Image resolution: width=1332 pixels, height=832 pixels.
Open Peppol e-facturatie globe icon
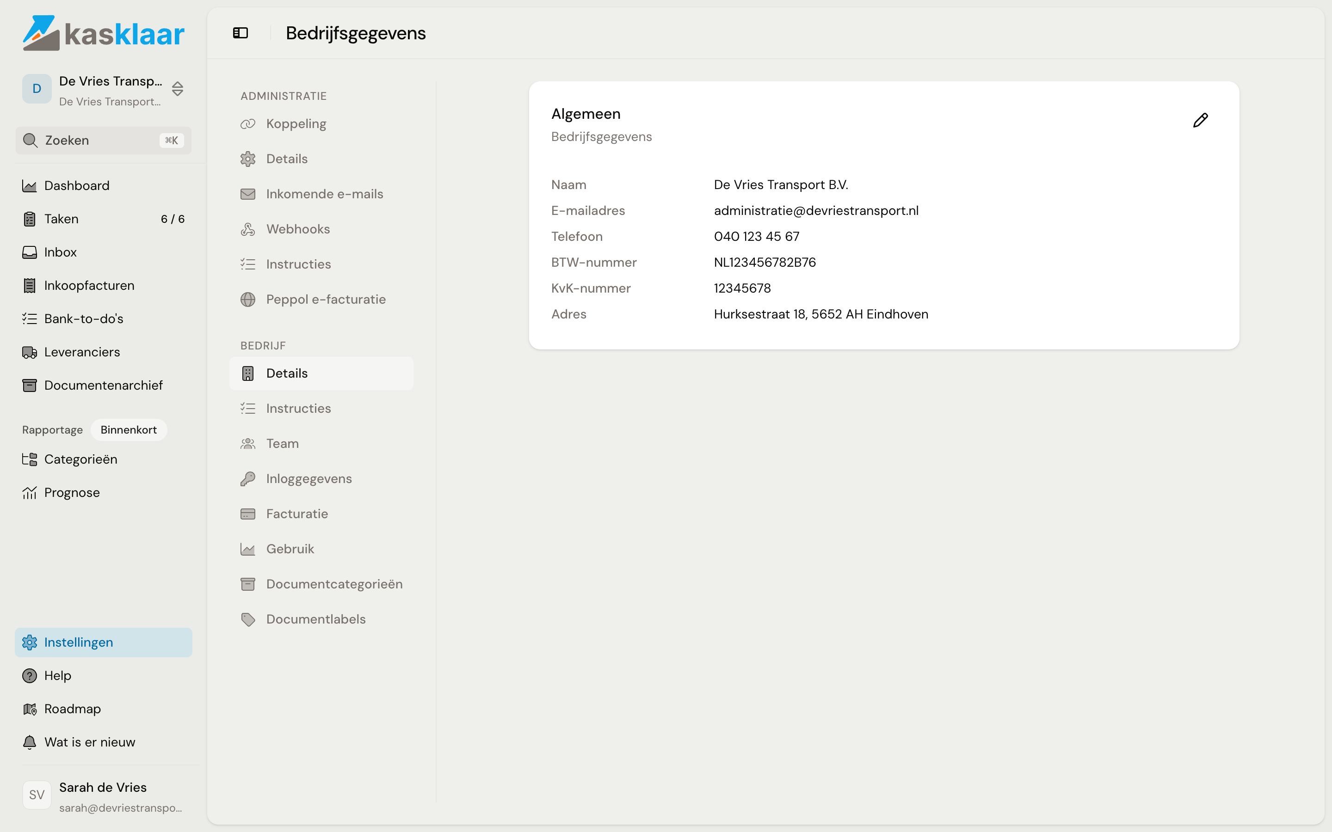click(x=248, y=300)
